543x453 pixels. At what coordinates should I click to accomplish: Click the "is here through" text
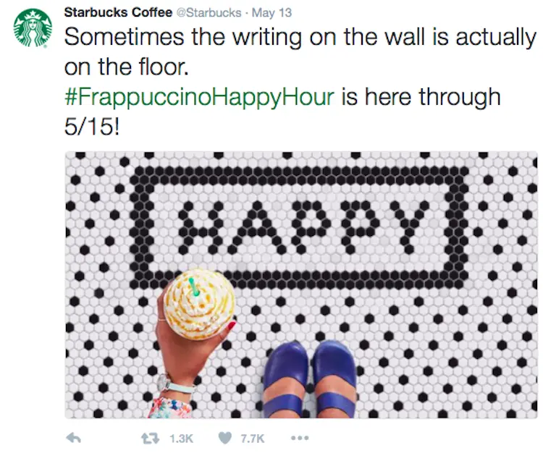point(421,96)
